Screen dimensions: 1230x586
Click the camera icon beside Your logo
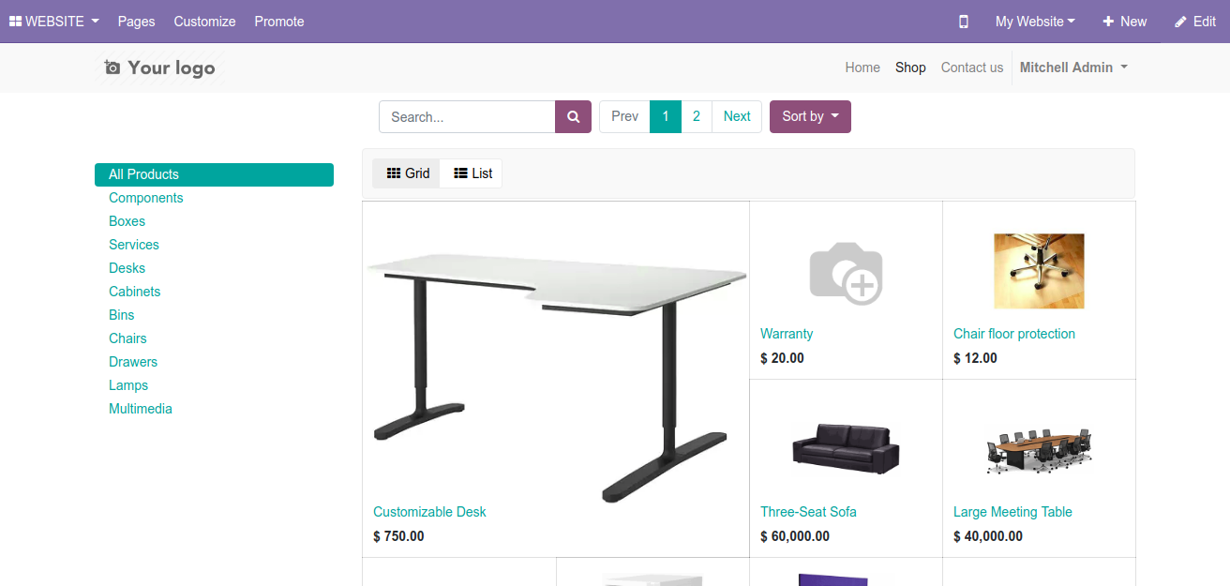[112, 68]
